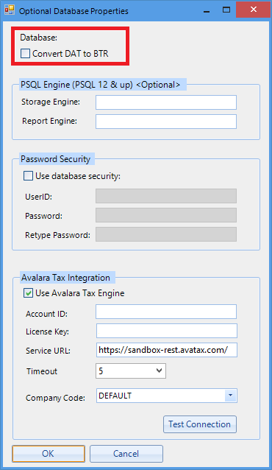Click the 'Avalara Tax Integration' group label
The height and width of the screenshot is (470, 272).
tap(65, 278)
